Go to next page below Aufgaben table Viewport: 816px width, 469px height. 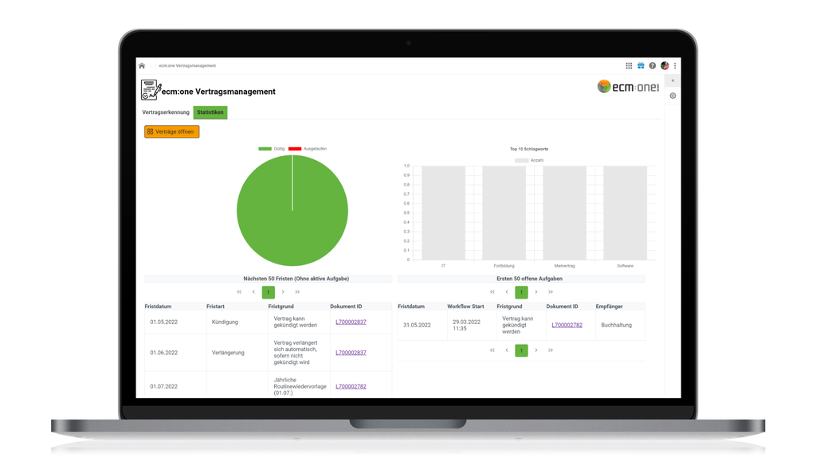536,350
